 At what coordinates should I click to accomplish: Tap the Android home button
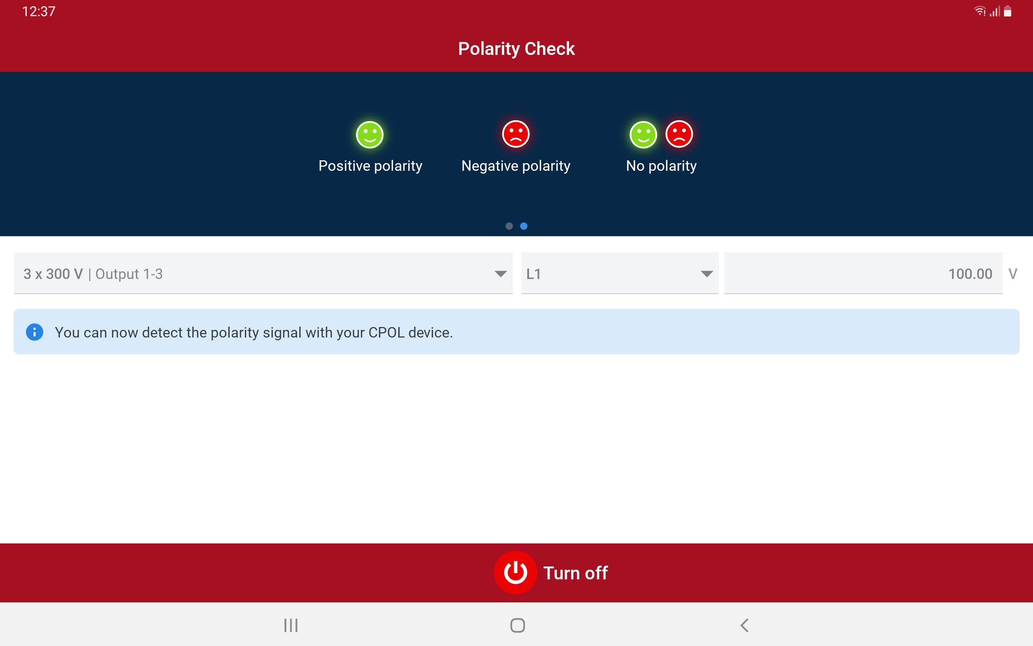[517, 625]
